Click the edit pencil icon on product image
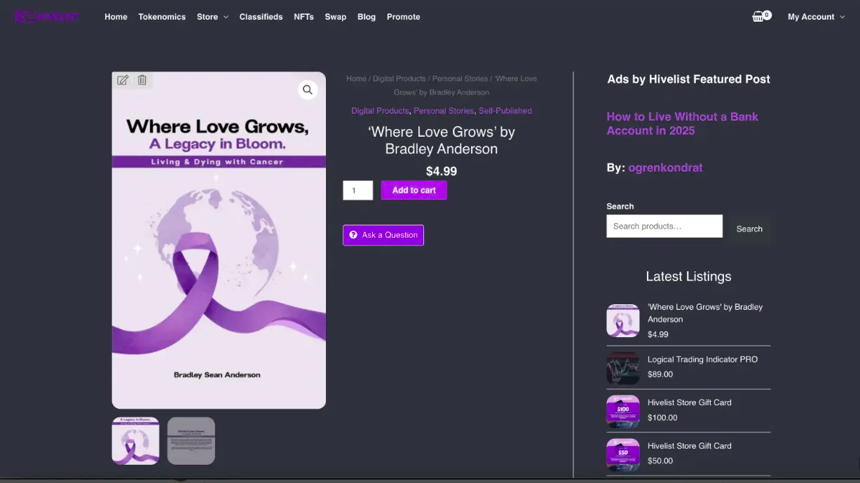 123,80
